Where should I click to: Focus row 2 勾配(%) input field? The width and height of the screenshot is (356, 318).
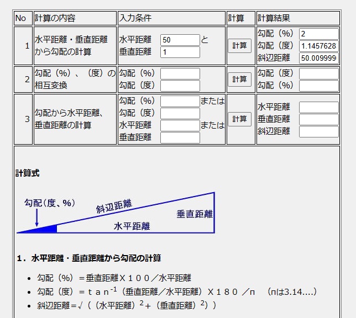coord(180,74)
